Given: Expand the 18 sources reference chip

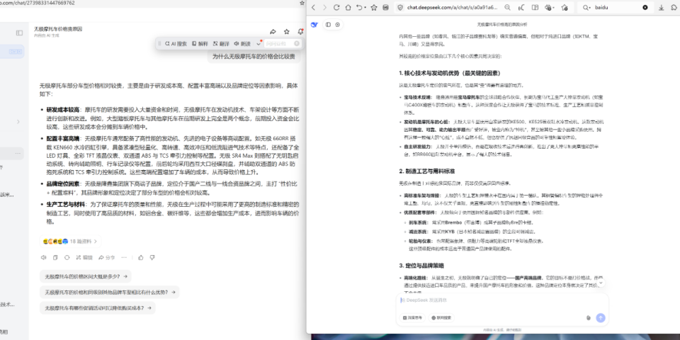Looking at the screenshot, I should point(70,241).
